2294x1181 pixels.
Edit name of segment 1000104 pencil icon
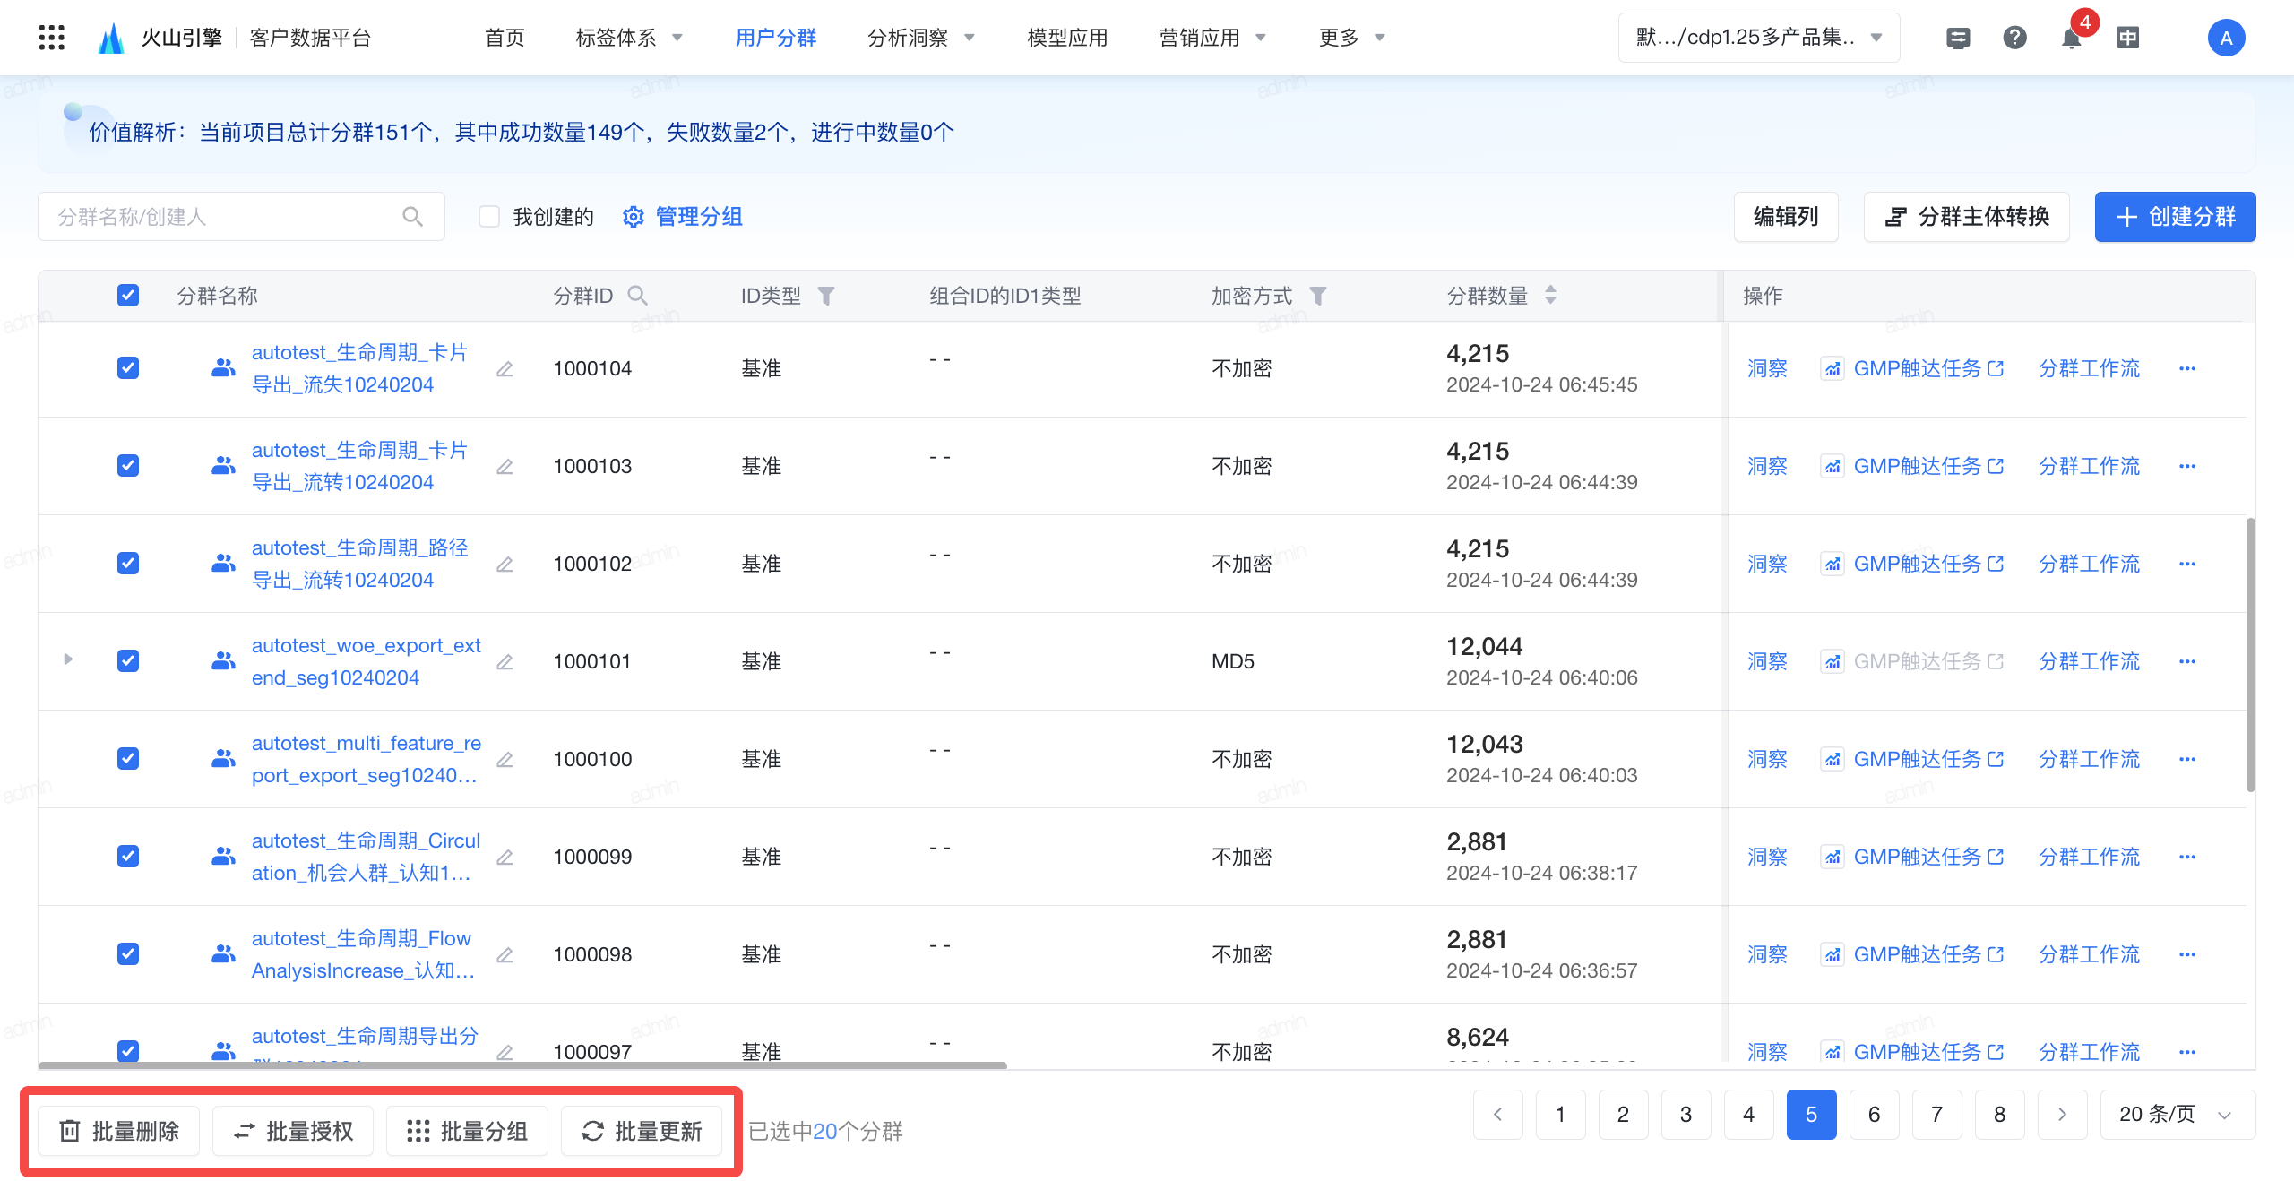505,368
